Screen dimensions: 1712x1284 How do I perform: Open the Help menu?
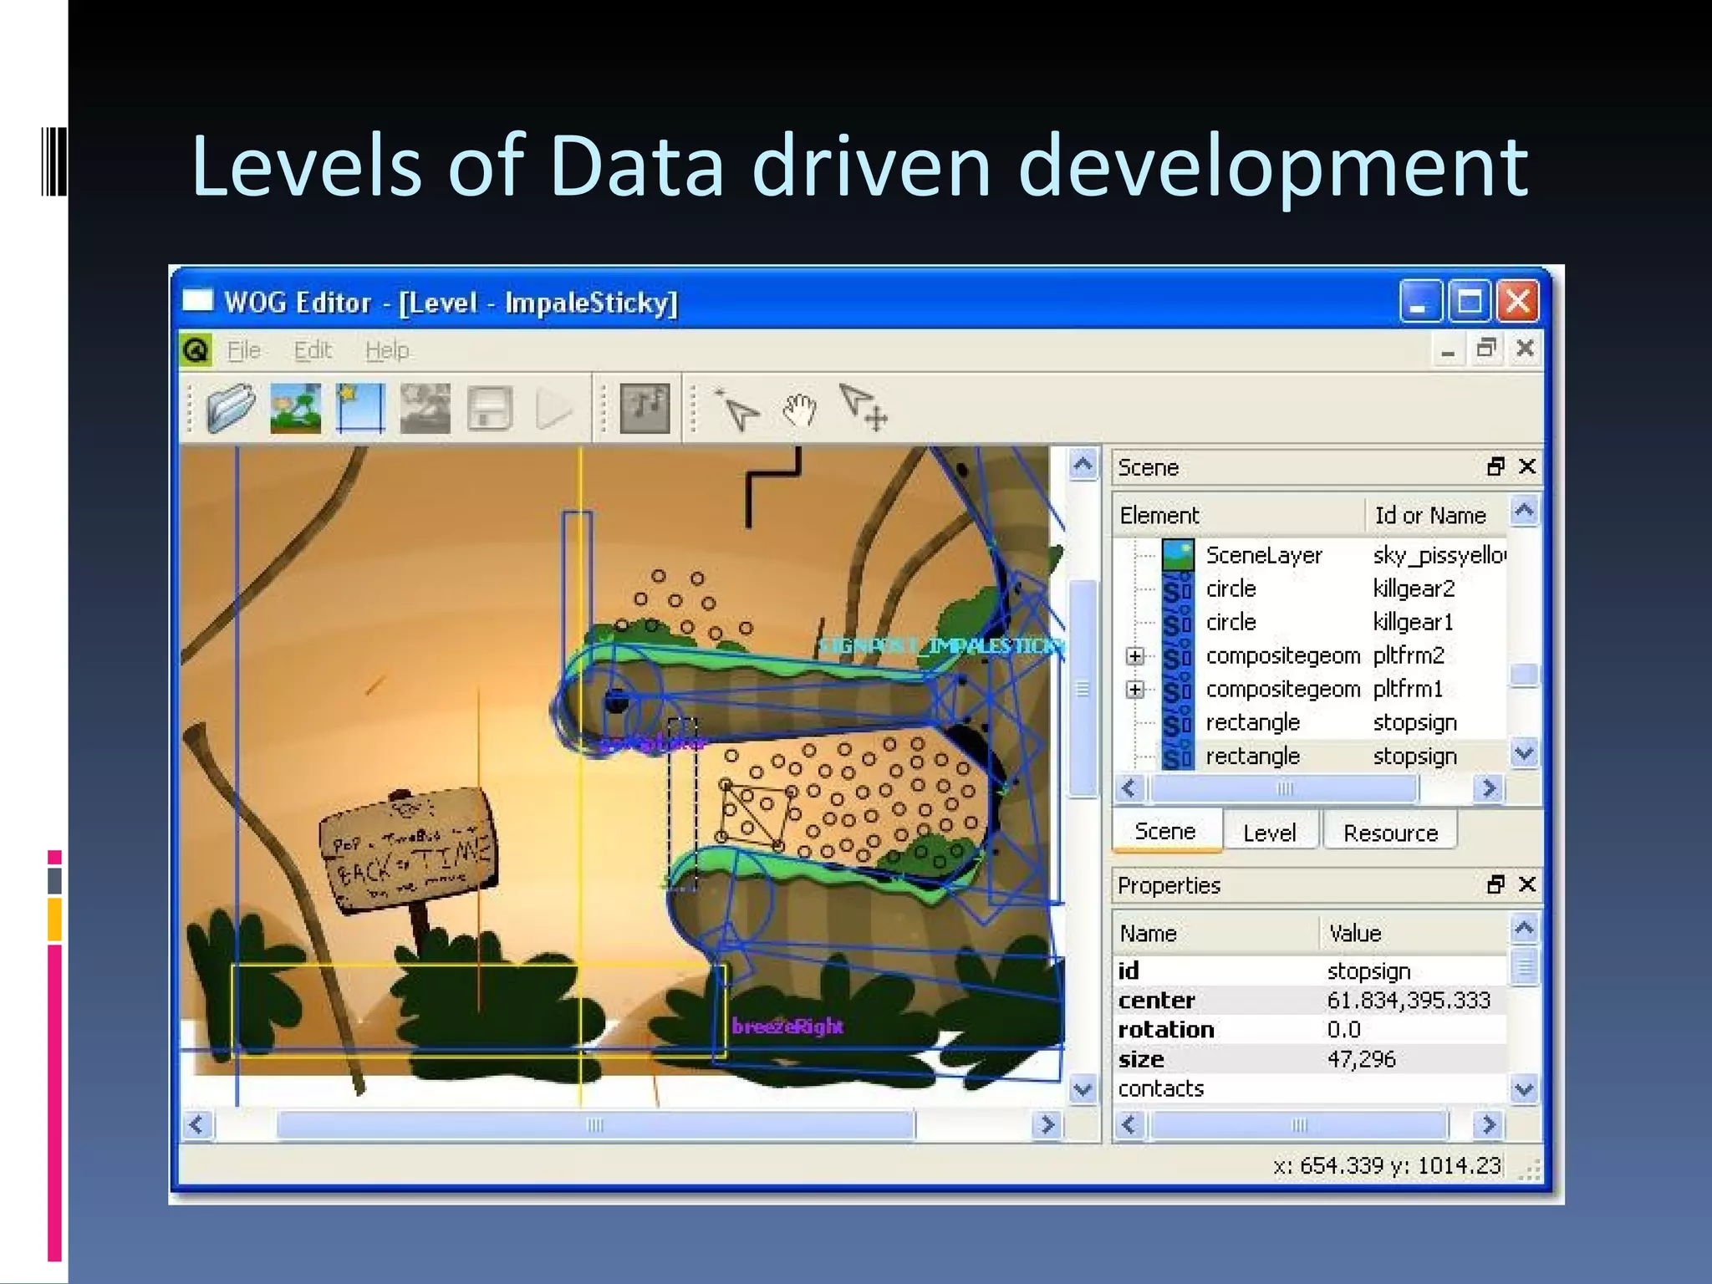(x=387, y=350)
